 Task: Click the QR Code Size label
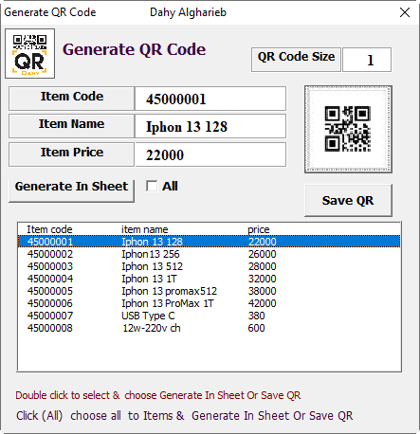click(296, 60)
